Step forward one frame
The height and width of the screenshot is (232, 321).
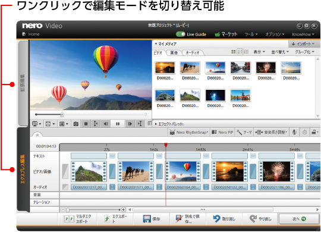130,124
